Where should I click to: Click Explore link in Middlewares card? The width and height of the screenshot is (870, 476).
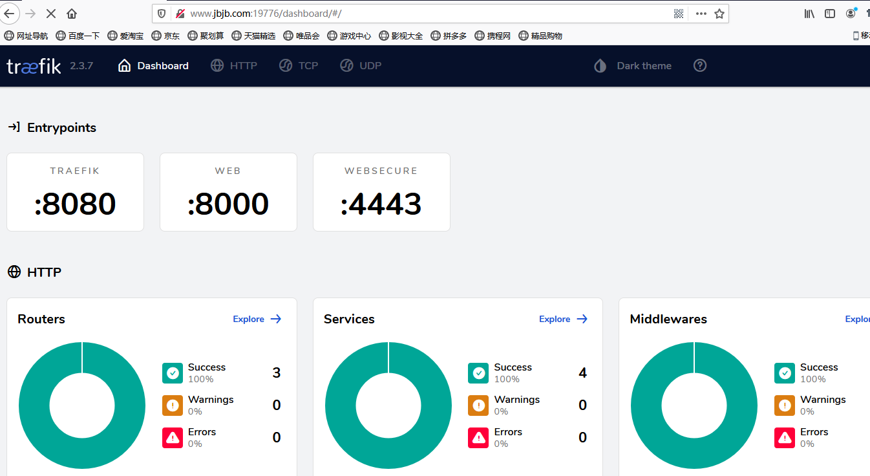(857, 319)
